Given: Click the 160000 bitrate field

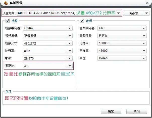Looking at the screenshot, I should [122, 43].
